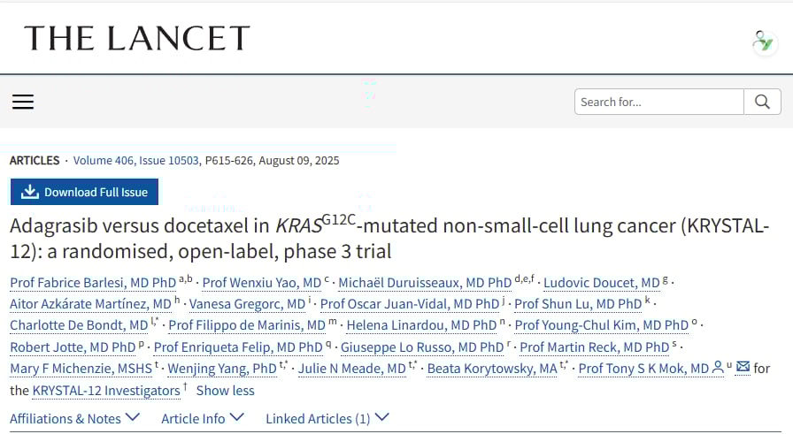793x434 pixels.
Task: Select author Prof Wenxiu Yao
Action: pos(261,283)
